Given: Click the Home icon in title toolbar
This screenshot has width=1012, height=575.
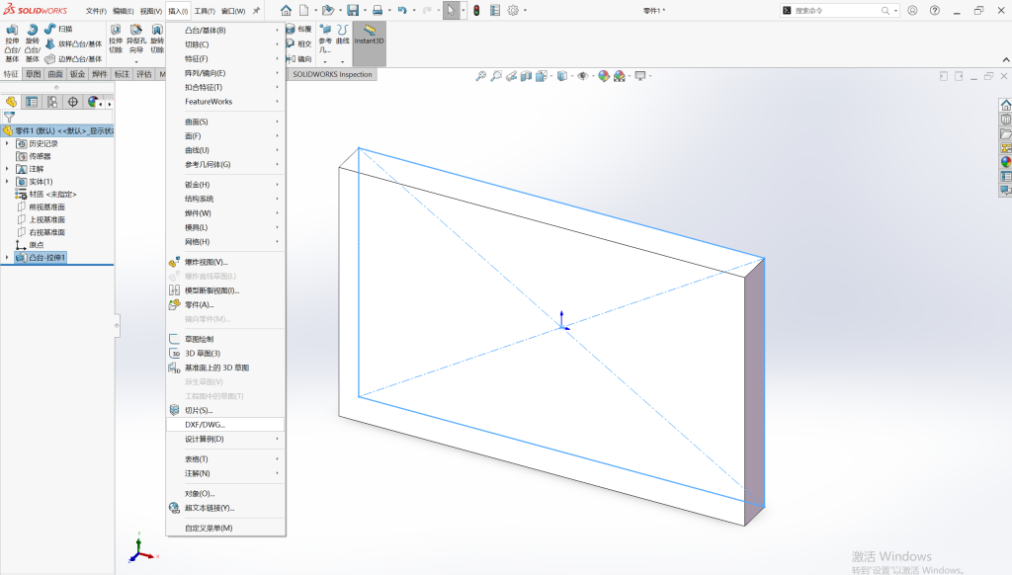Looking at the screenshot, I should [286, 10].
